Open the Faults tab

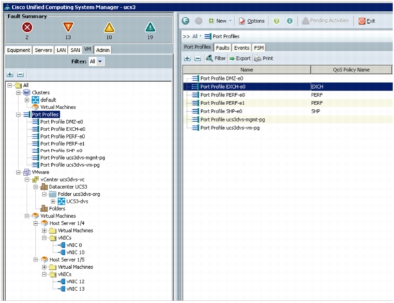[x=223, y=48]
